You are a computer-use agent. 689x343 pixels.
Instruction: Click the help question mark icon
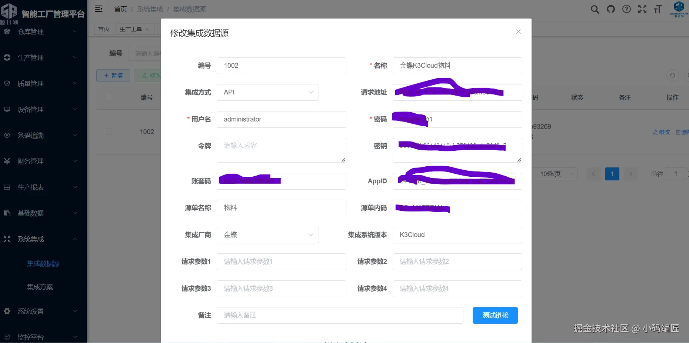point(626,9)
